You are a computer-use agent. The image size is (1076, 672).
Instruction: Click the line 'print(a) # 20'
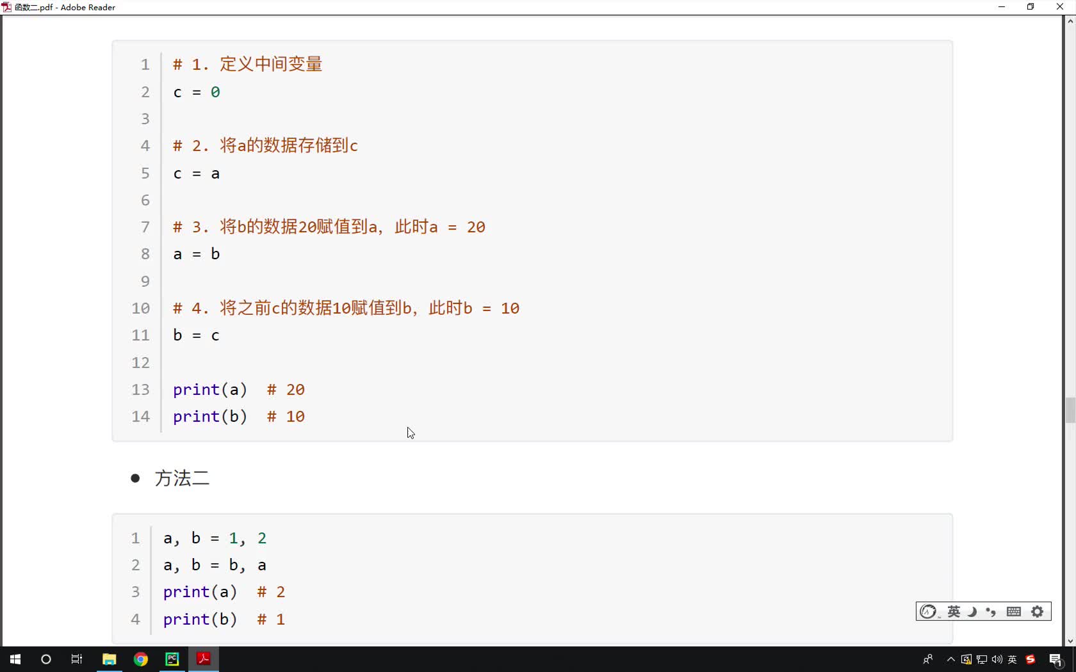239,390
